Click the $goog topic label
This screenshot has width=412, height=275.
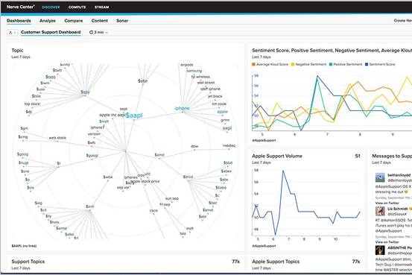[22, 154]
